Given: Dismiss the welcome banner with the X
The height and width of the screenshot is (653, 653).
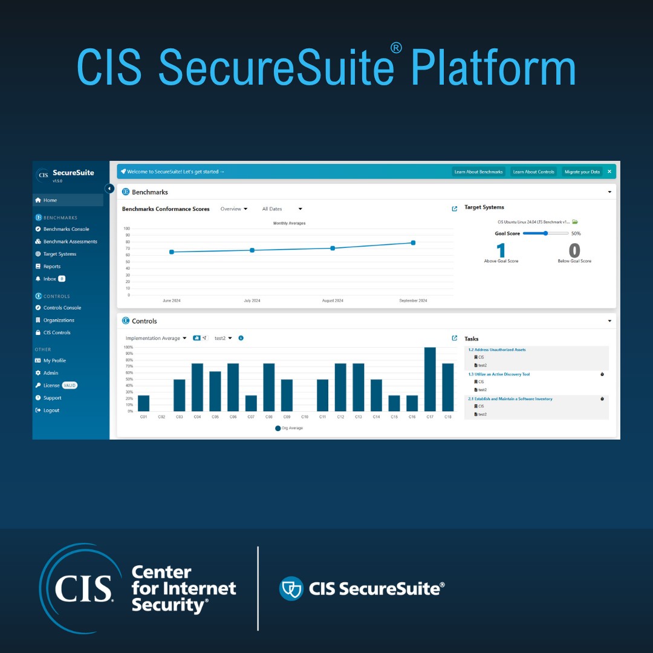Looking at the screenshot, I should [609, 172].
